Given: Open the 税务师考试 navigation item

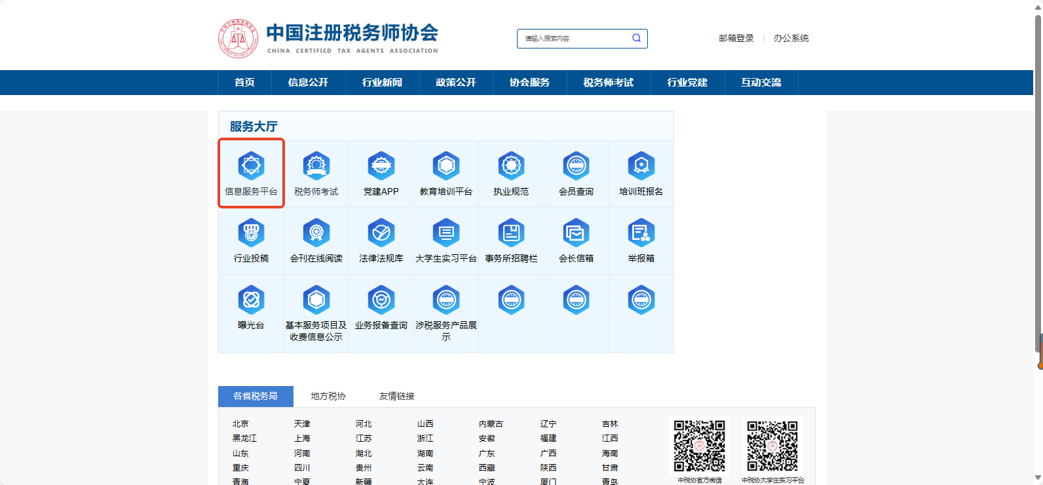Looking at the screenshot, I should click(x=609, y=83).
